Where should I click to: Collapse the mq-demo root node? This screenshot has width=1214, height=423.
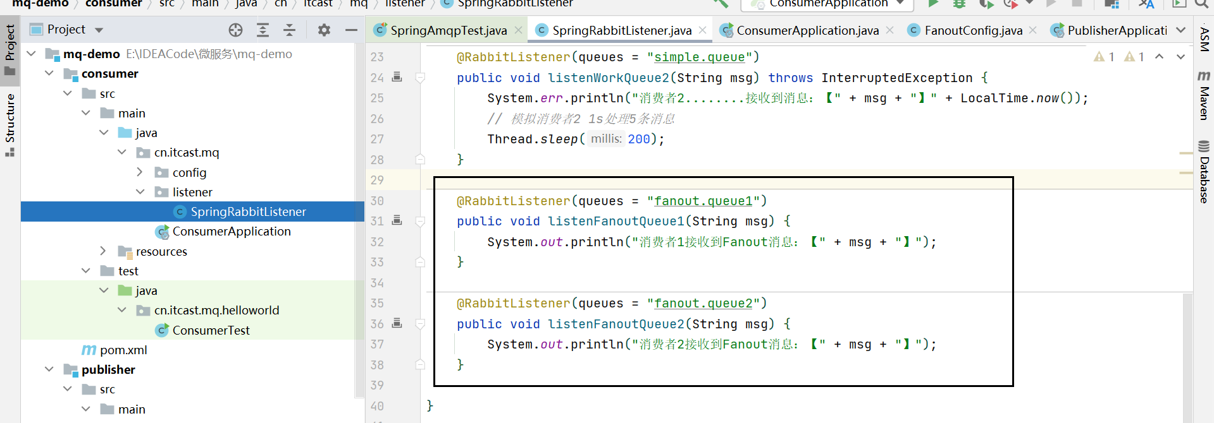[x=31, y=54]
